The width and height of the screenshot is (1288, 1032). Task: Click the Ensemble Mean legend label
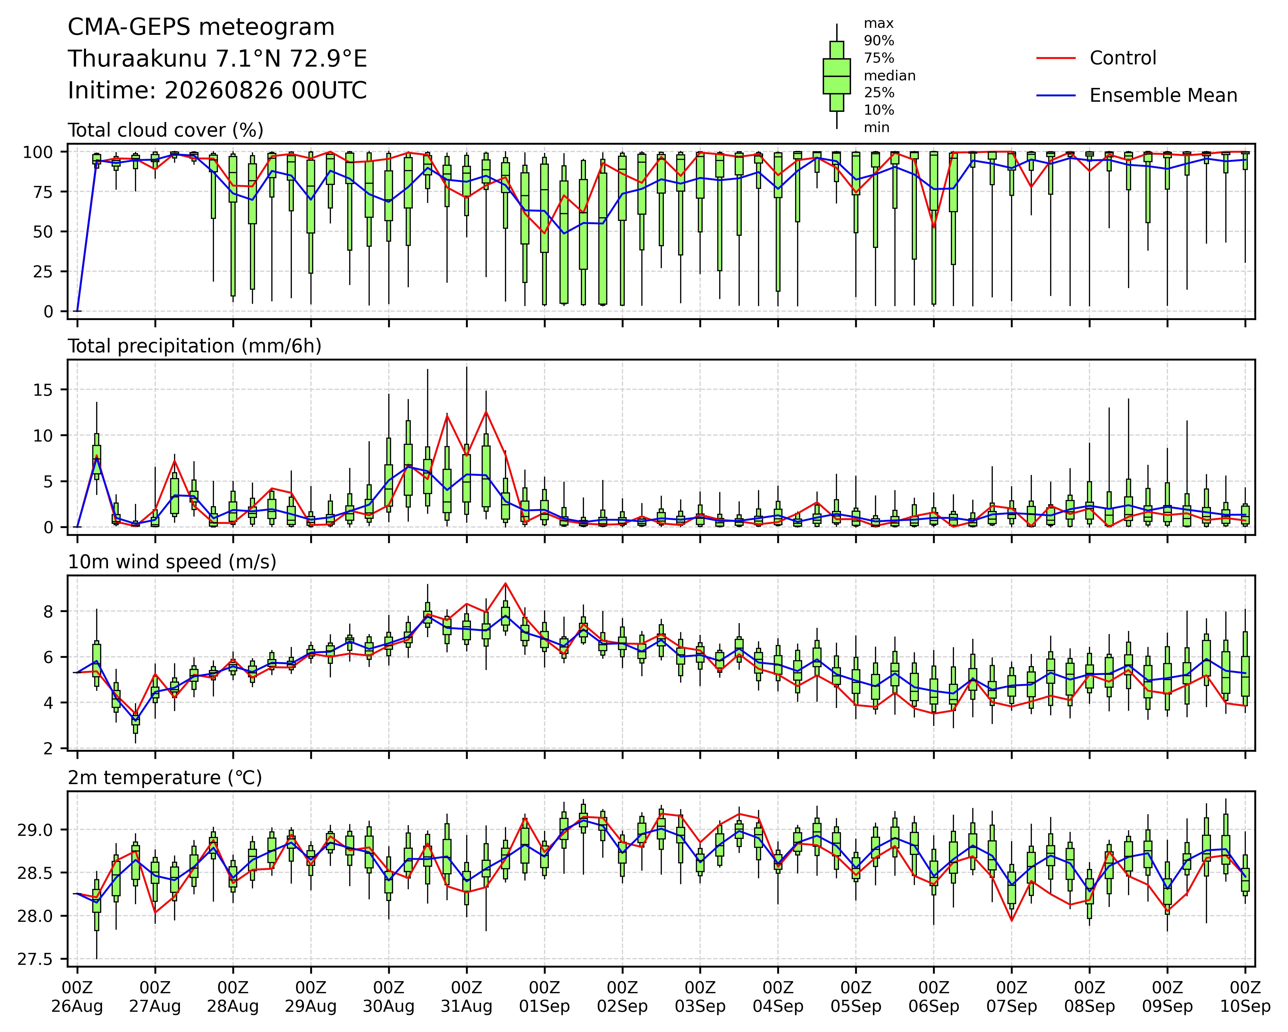[1163, 96]
